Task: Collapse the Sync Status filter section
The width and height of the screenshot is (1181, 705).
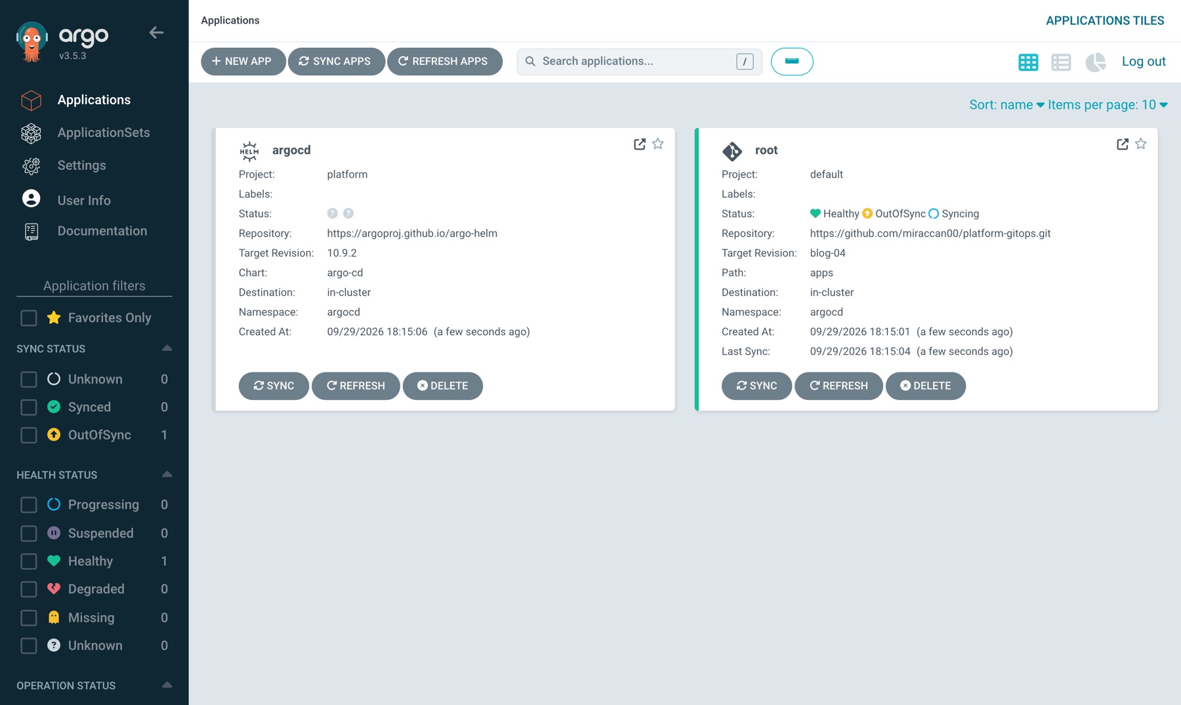Action: tap(167, 348)
